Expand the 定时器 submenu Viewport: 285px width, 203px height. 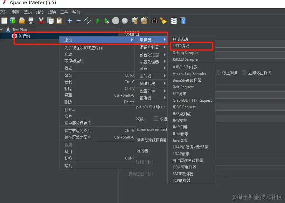coord(151,76)
